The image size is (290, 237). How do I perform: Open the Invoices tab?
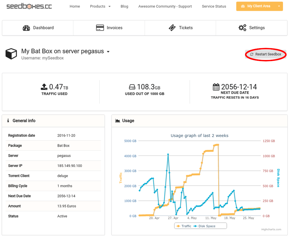point(109,28)
